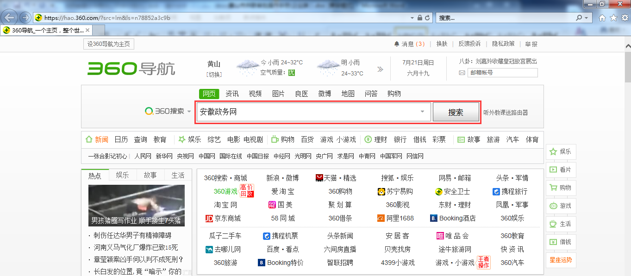Open 看片 in the right sidebar
The height and width of the screenshot is (276, 631).
[561, 169]
